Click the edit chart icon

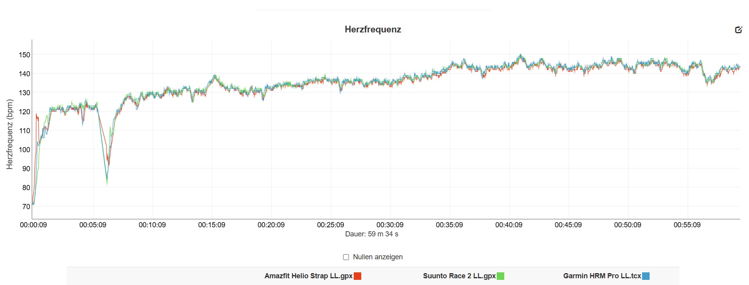pos(738,30)
